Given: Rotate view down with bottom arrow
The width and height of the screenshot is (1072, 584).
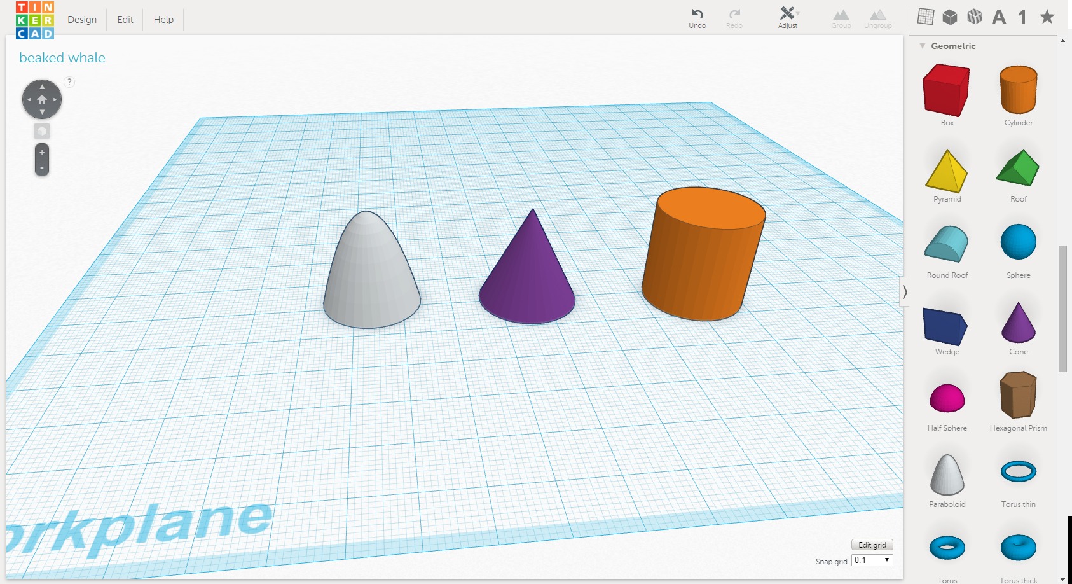Looking at the screenshot, I should click(42, 113).
